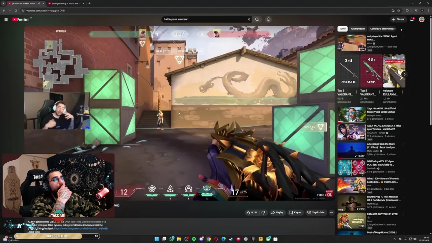This screenshot has width=432, height=243.
Task: Open options for RADIANT SHOTGUN PLAYER video
Action: (404, 215)
